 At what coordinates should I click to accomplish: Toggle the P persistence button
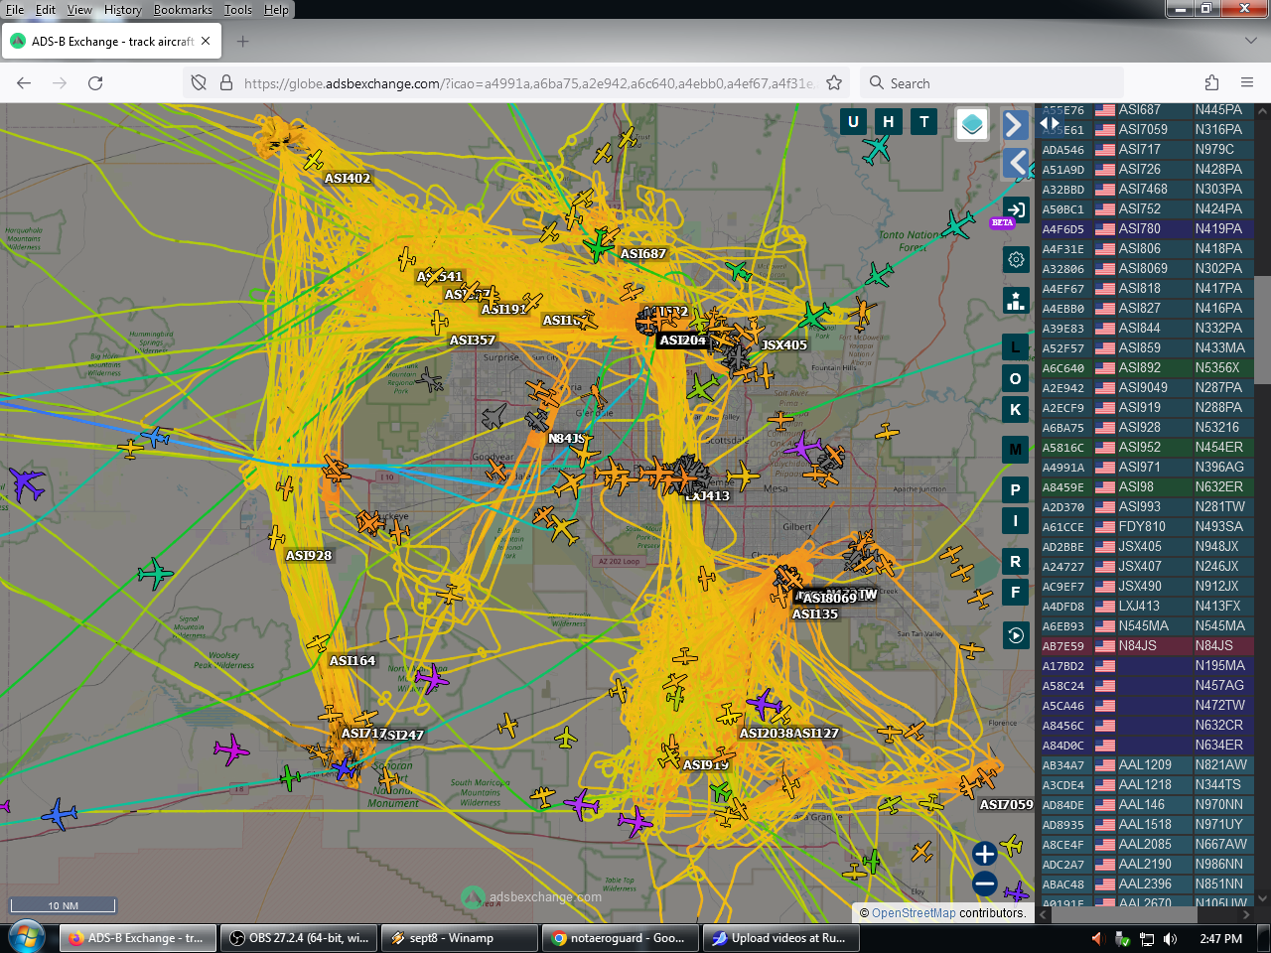coord(1015,489)
